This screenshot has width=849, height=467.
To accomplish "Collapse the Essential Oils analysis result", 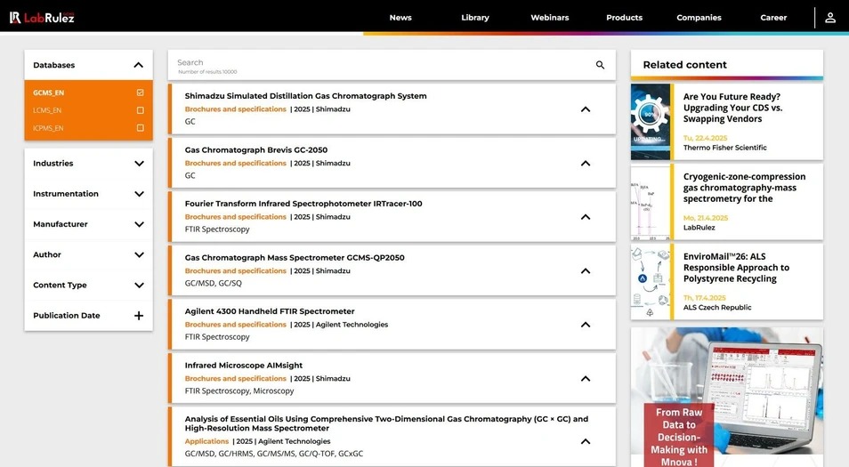I will pyautogui.click(x=586, y=441).
